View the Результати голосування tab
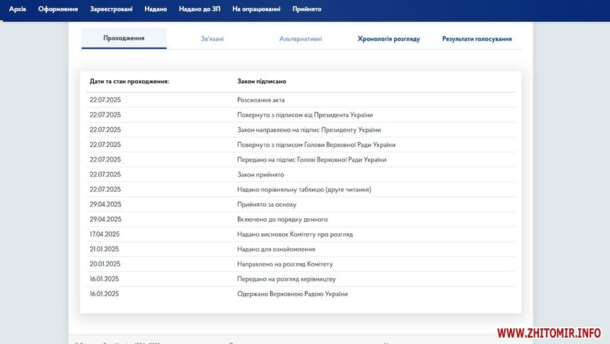The image size is (610, 344). click(x=476, y=39)
